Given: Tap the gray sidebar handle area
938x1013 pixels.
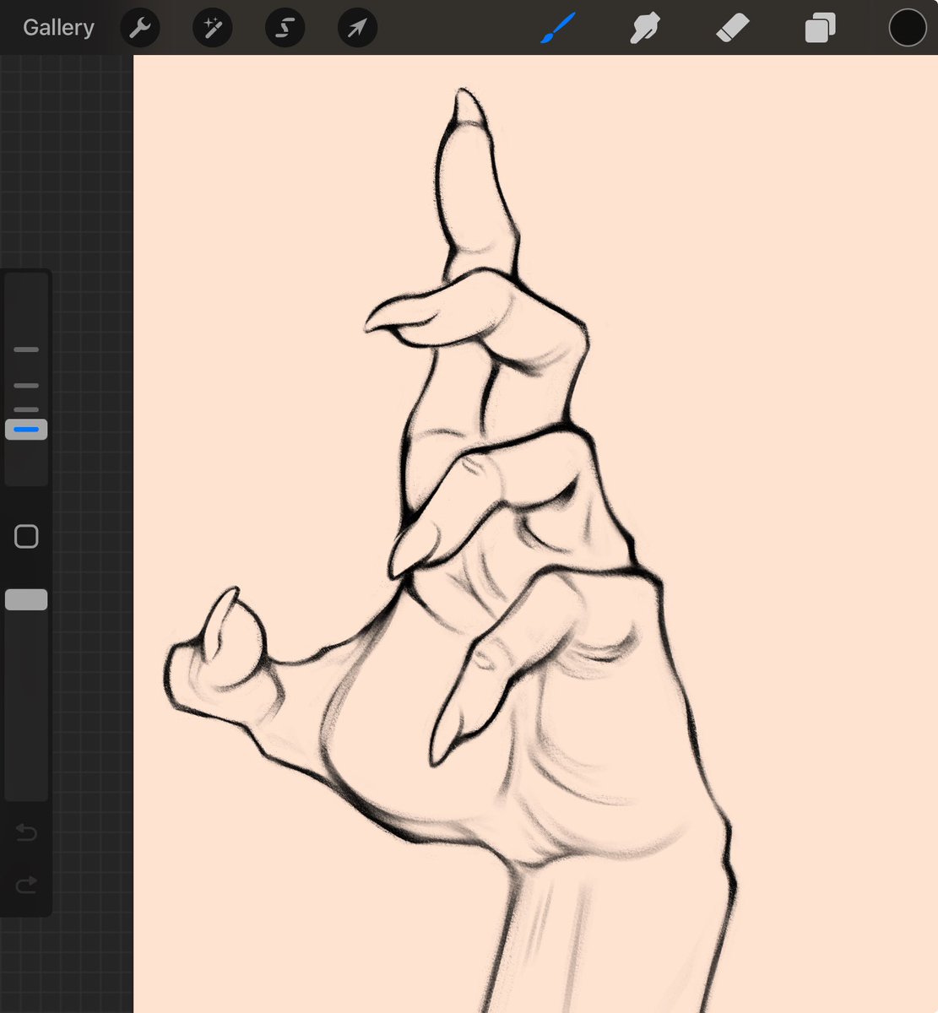Looking at the screenshot, I should coord(26,599).
